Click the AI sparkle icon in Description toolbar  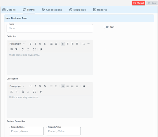pos(41,92)
